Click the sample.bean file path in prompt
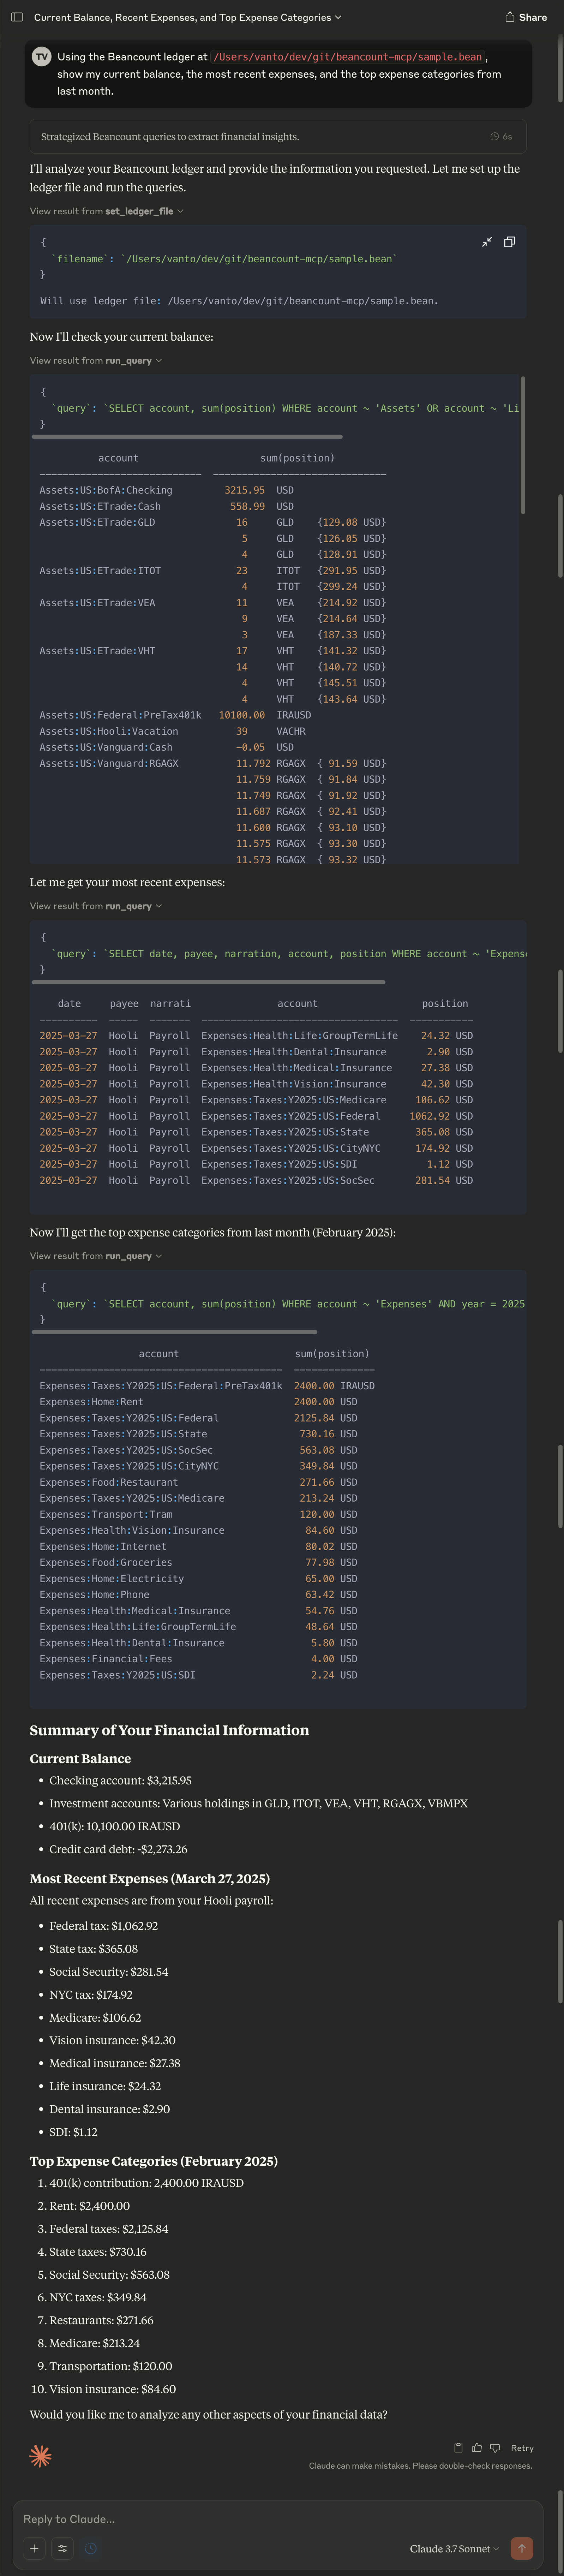 click(349, 57)
